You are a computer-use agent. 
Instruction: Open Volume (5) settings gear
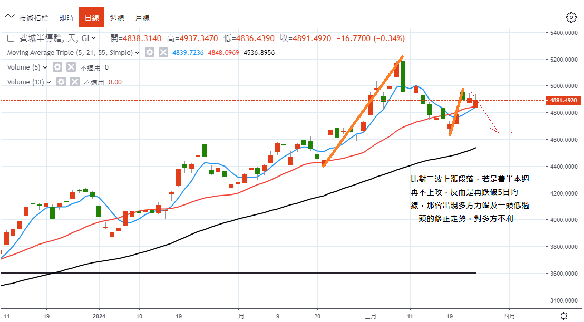pos(57,67)
